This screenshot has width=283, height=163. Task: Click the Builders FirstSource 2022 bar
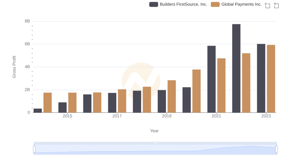coord(236,68)
